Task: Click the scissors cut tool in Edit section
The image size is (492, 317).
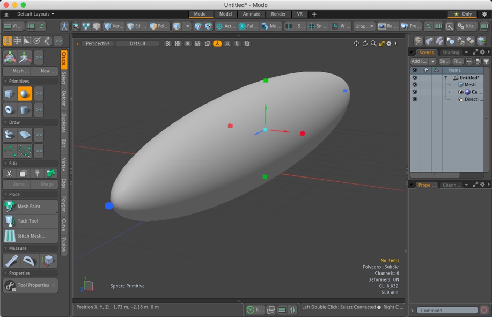Action: tap(9, 173)
